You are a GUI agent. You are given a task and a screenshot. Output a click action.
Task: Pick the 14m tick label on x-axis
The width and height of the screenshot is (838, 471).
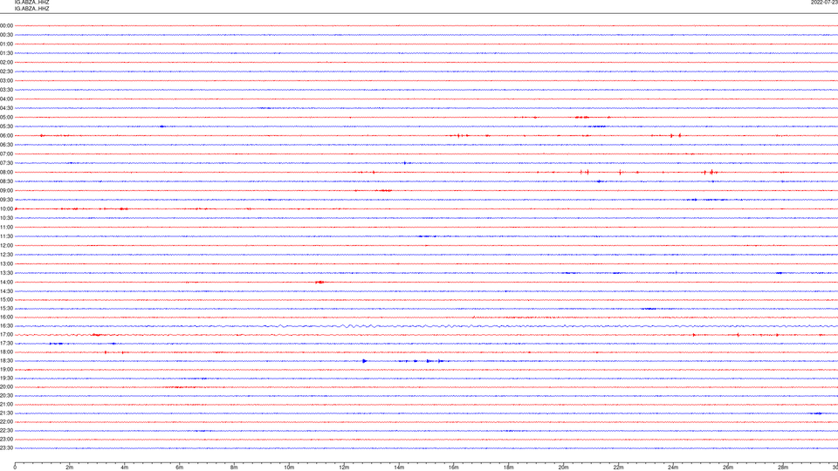399,468
